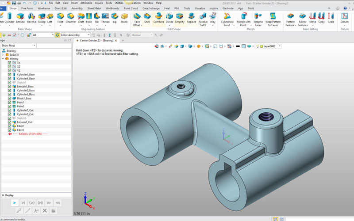Toggle the XY plane checkbox
The height and width of the screenshot is (221, 354).
pyautogui.click(x=9, y=63)
